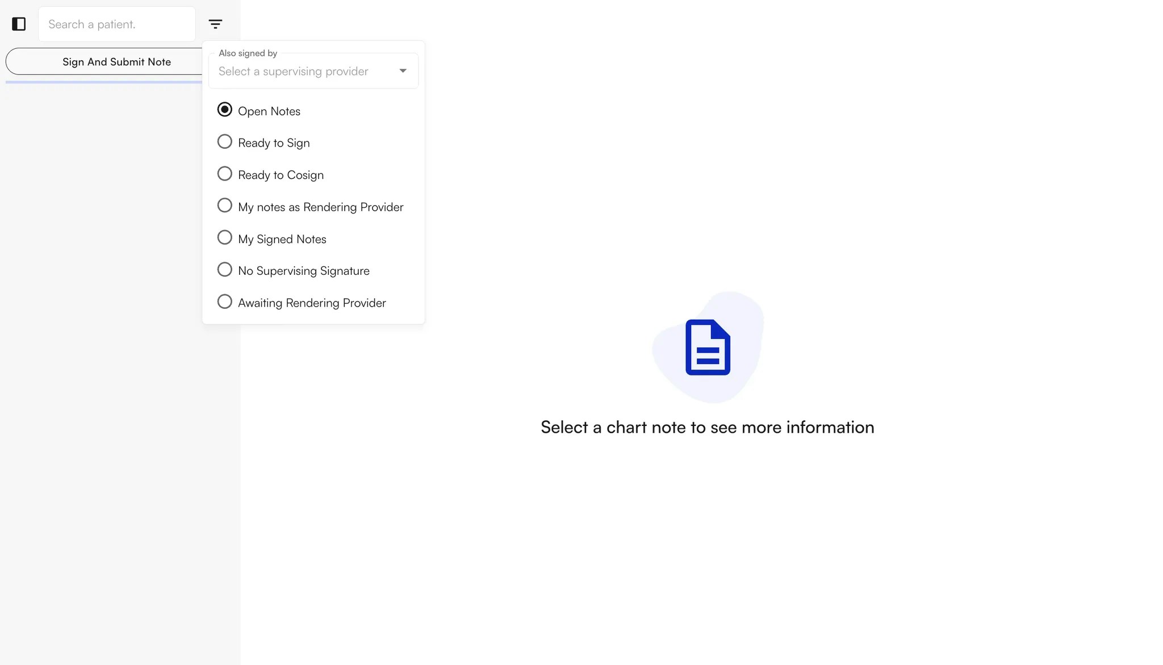The width and height of the screenshot is (1163, 665).
Task: Click the blue progress bar under Sign button
Action: pyautogui.click(x=102, y=82)
